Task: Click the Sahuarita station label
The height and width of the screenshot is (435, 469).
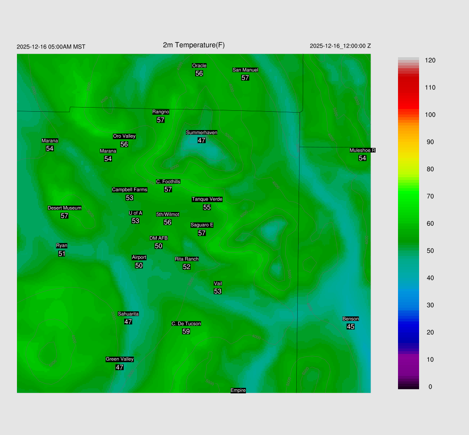Action: click(128, 314)
